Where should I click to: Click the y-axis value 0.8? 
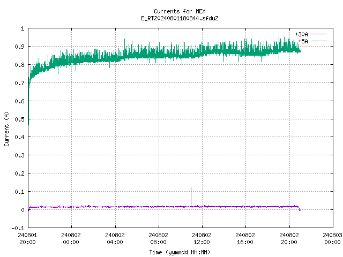[19, 65]
